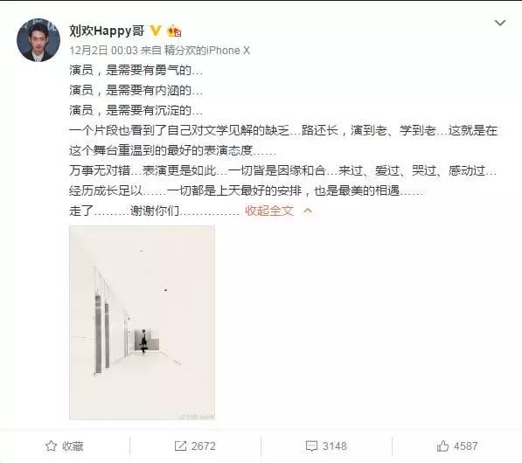Open the attached hallway photo
Screen dimensions: 522x463
(x=143, y=322)
